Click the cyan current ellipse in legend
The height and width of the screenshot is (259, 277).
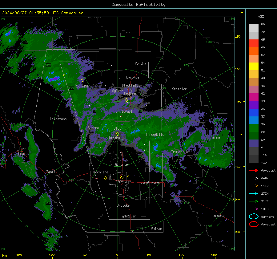254,217
